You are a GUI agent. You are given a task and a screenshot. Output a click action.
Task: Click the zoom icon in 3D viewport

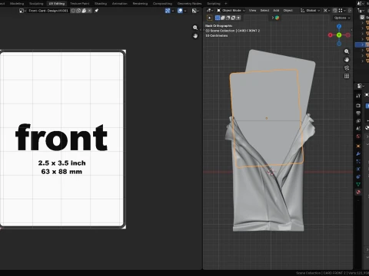[347, 51]
